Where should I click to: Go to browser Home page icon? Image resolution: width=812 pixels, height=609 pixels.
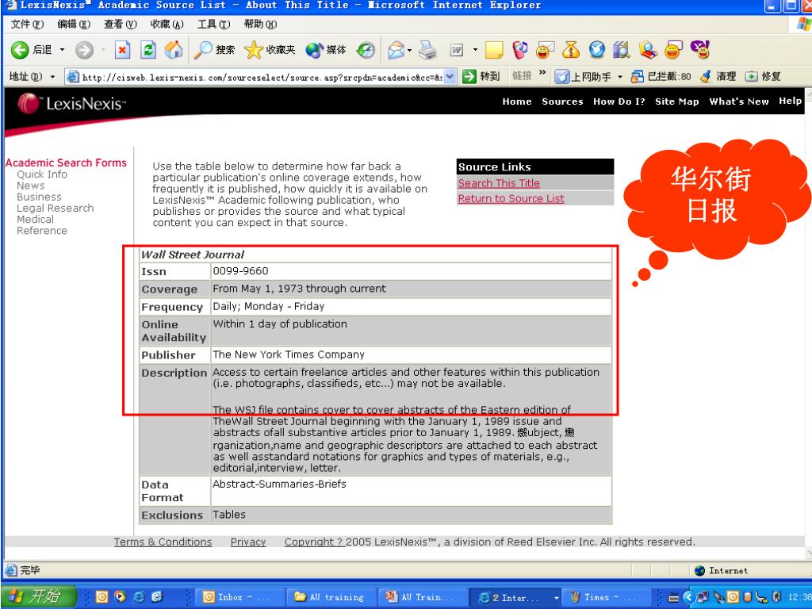coord(174,50)
